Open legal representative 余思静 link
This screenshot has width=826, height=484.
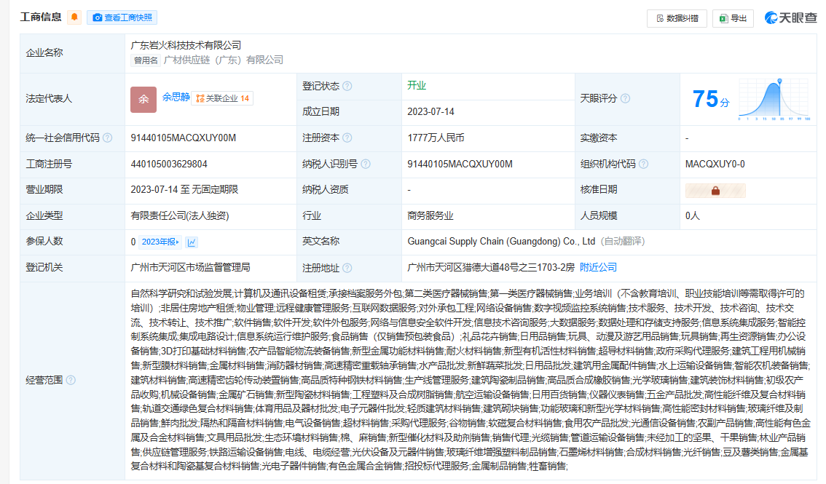176,98
